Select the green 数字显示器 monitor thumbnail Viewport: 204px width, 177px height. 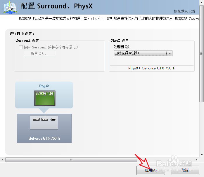45,98
